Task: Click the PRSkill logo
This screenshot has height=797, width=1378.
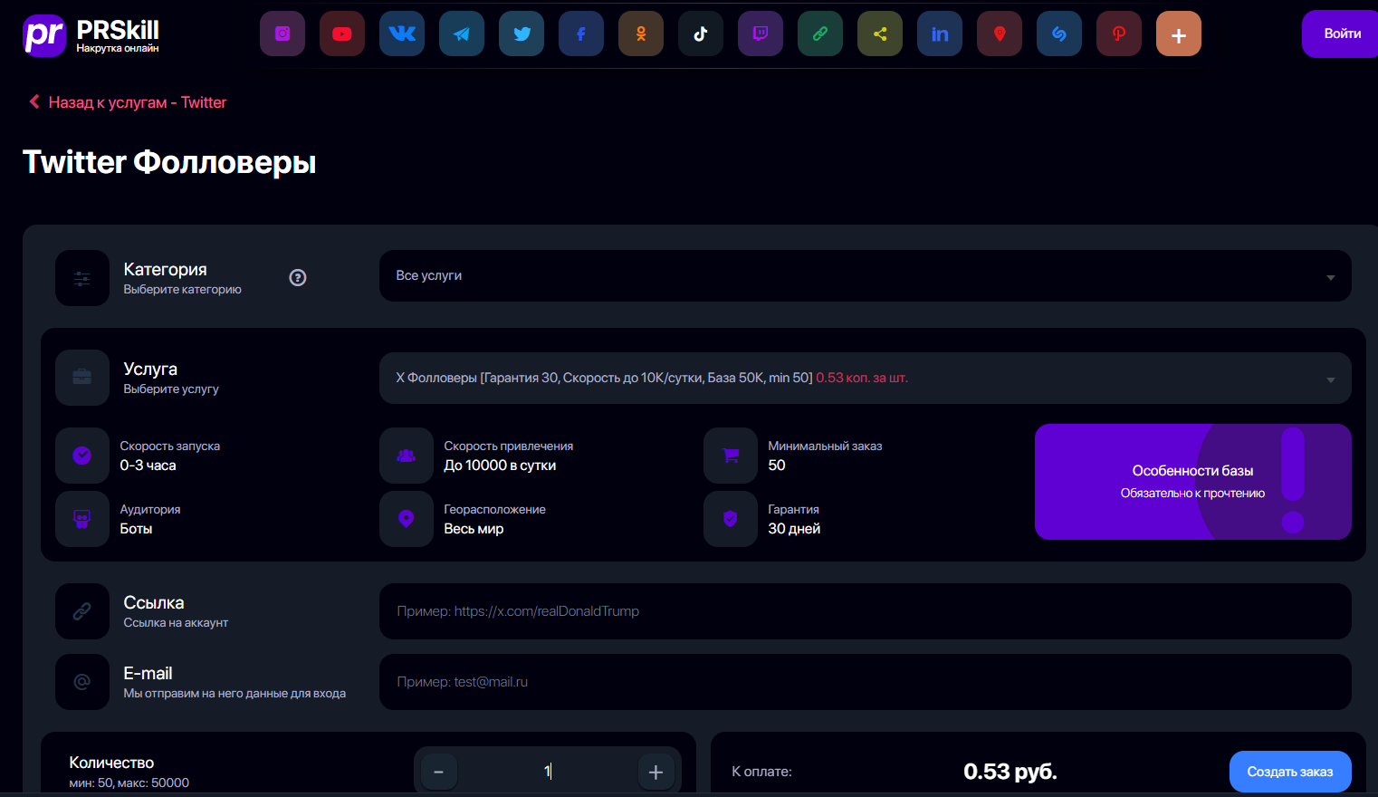Action: coord(91,35)
